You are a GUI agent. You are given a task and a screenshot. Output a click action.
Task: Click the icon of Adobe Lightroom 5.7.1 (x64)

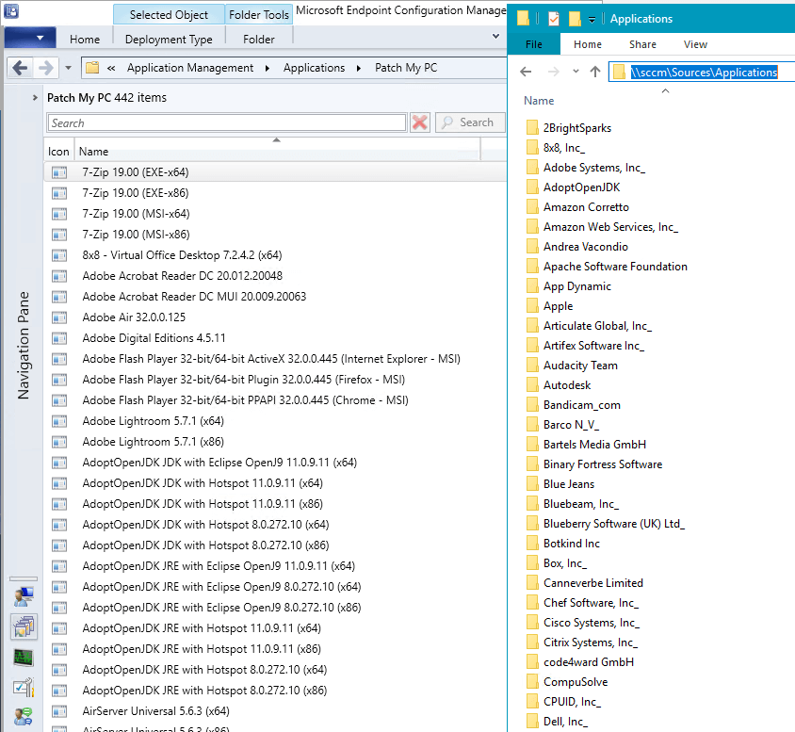(59, 421)
